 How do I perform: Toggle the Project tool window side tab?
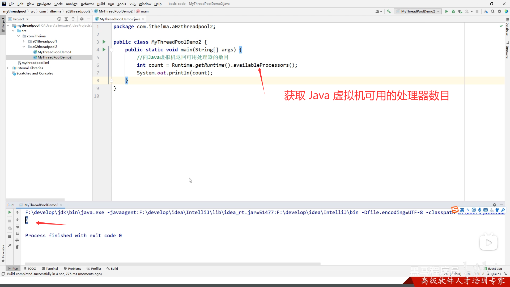click(3, 24)
